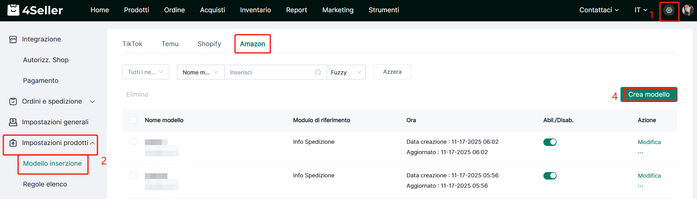Select the first template row checkbox
The width and height of the screenshot is (697, 199).
coord(133,142)
